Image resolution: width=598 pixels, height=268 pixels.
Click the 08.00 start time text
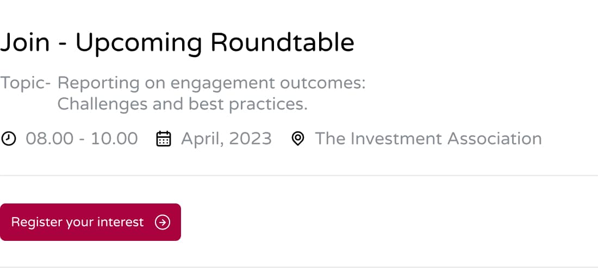[x=49, y=138]
